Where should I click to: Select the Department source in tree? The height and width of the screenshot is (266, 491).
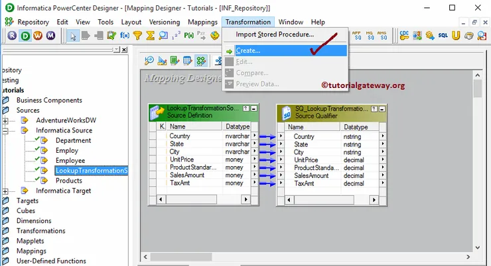[x=73, y=140]
